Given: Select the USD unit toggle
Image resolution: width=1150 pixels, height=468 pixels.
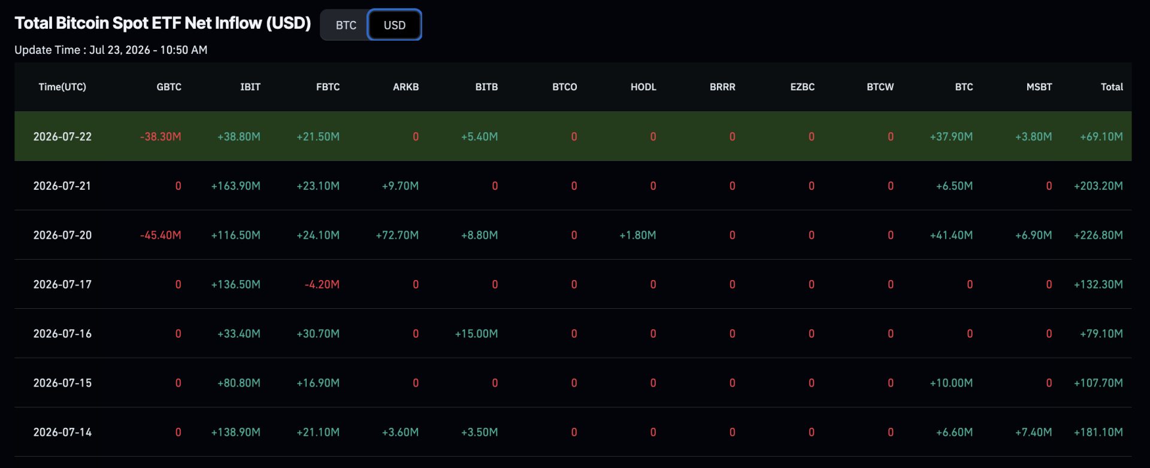Looking at the screenshot, I should (395, 25).
